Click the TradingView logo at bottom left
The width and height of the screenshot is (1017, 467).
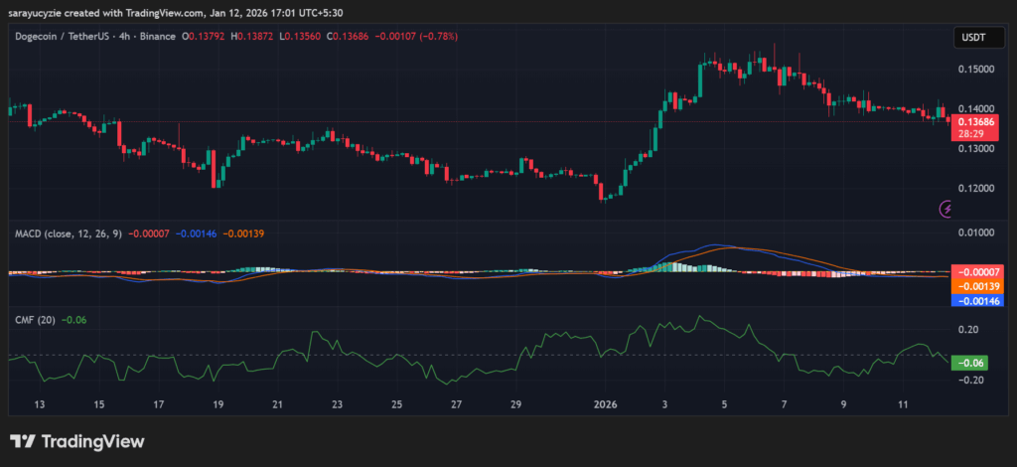pos(76,441)
